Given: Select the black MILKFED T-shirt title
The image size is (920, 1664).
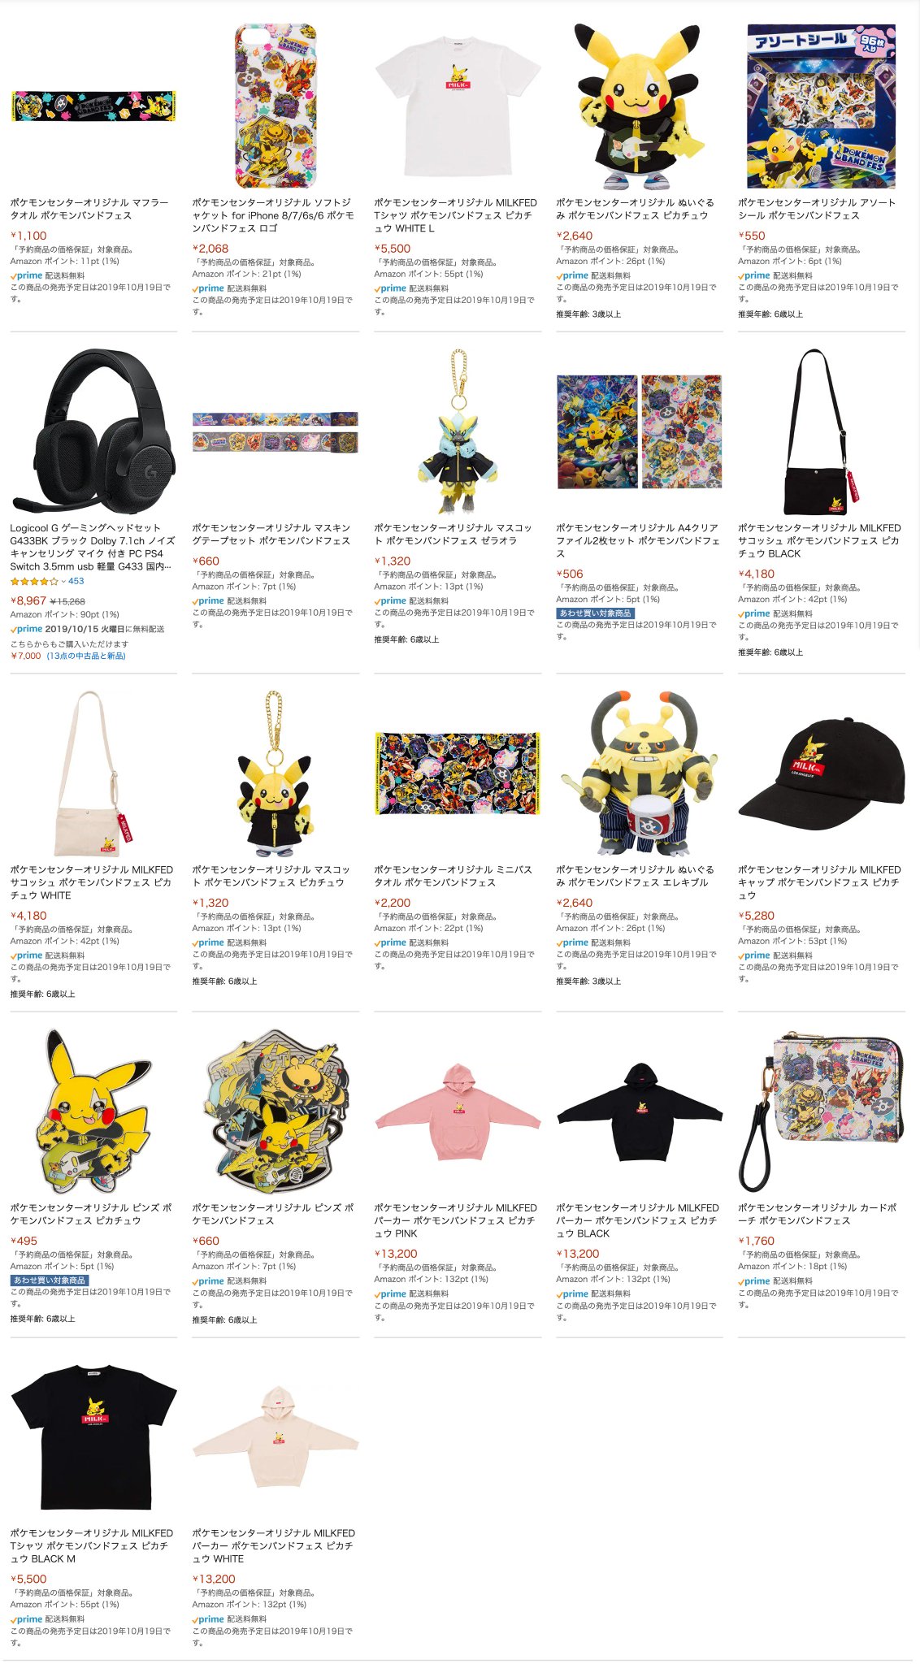Looking at the screenshot, I should click(x=91, y=1545).
